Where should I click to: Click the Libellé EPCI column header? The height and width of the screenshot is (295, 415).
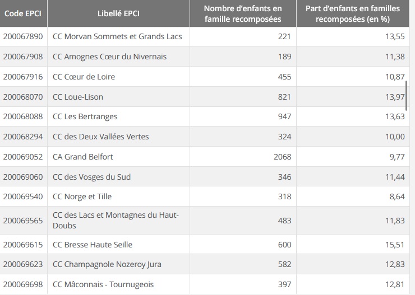point(118,13)
